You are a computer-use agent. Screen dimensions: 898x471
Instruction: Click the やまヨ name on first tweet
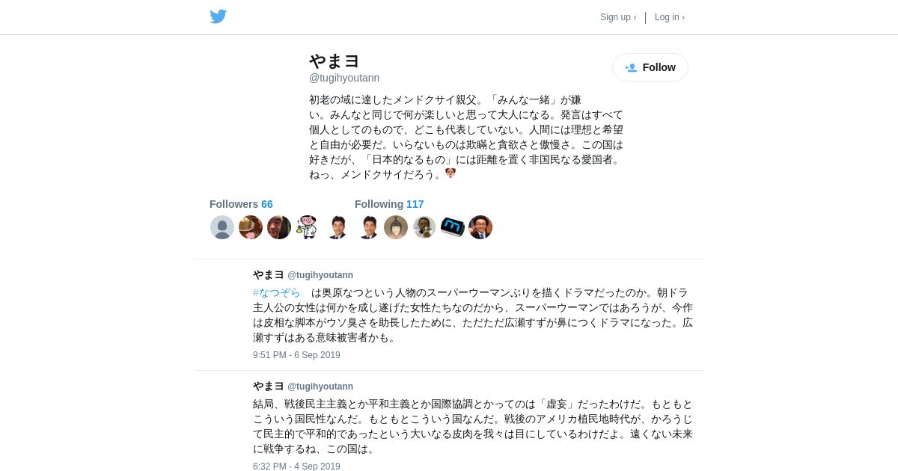click(x=269, y=274)
